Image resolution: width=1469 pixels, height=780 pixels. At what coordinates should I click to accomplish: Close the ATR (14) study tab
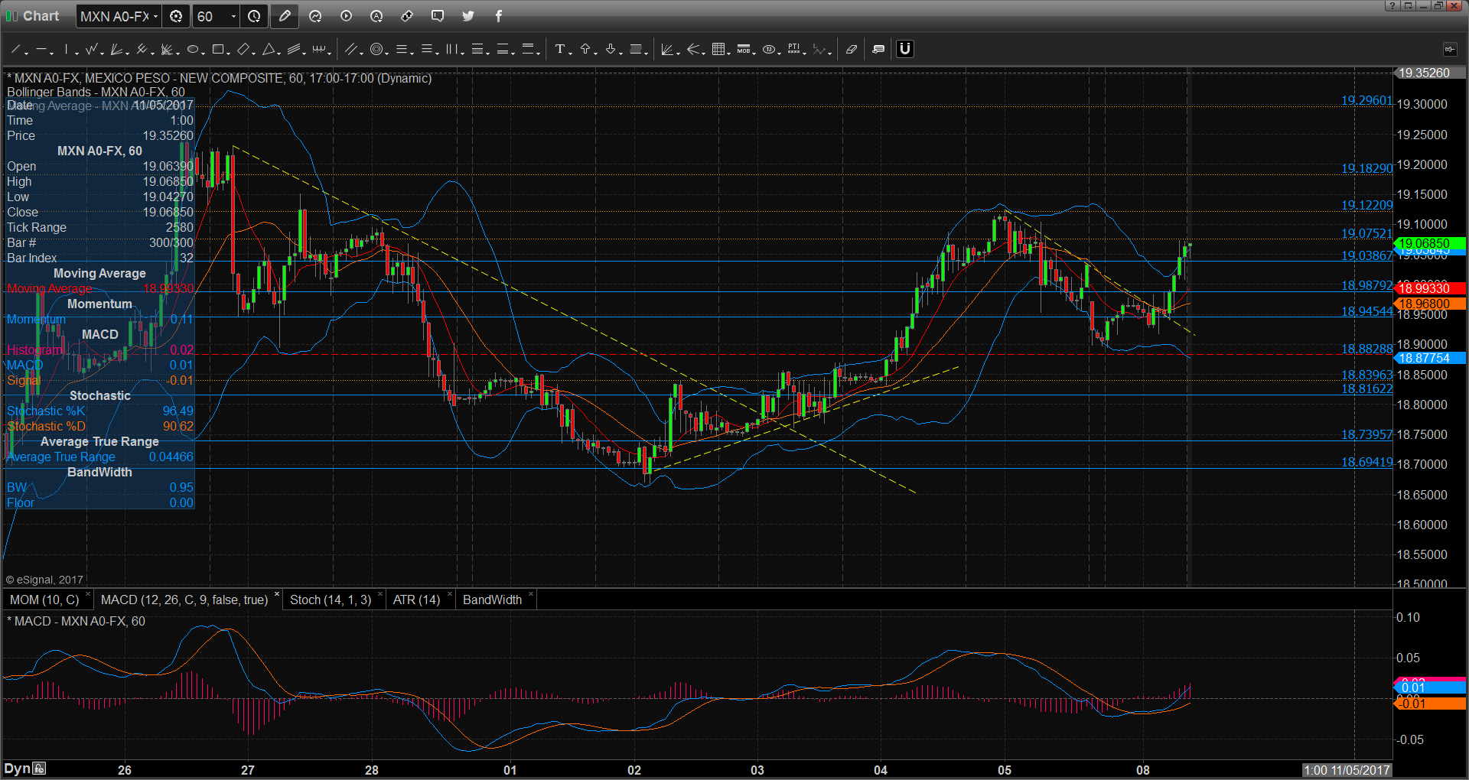coord(450,594)
